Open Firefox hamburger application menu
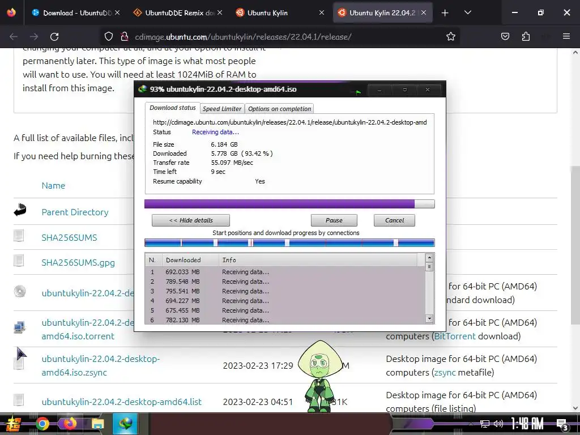Screen dimensions: 580x435 click(566, 36)
